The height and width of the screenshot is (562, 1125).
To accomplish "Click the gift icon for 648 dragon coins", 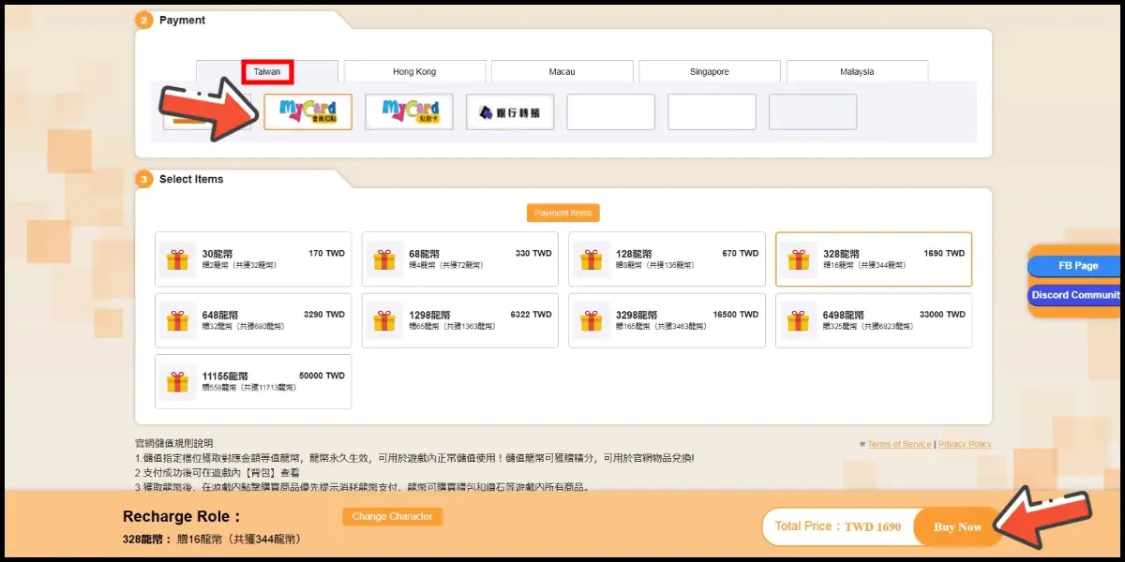I will pos(177,321).
